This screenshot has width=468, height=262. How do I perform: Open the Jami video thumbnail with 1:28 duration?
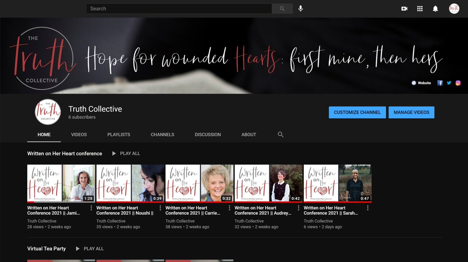[61, 184]
